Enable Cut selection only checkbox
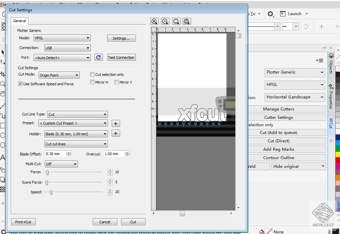 92,75
